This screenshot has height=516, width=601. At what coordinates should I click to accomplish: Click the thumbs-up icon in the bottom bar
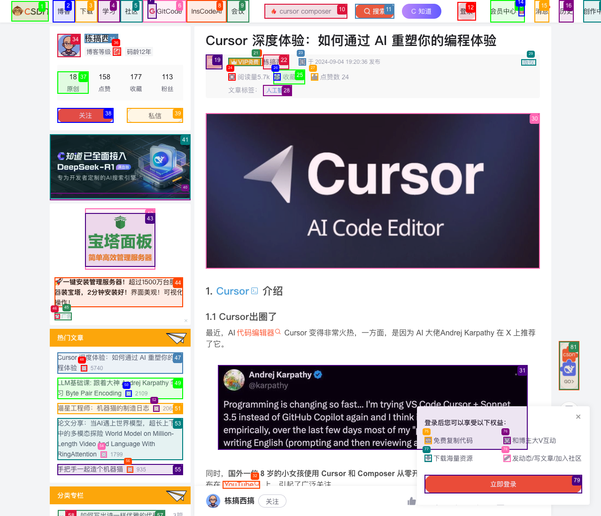point(412,501)
